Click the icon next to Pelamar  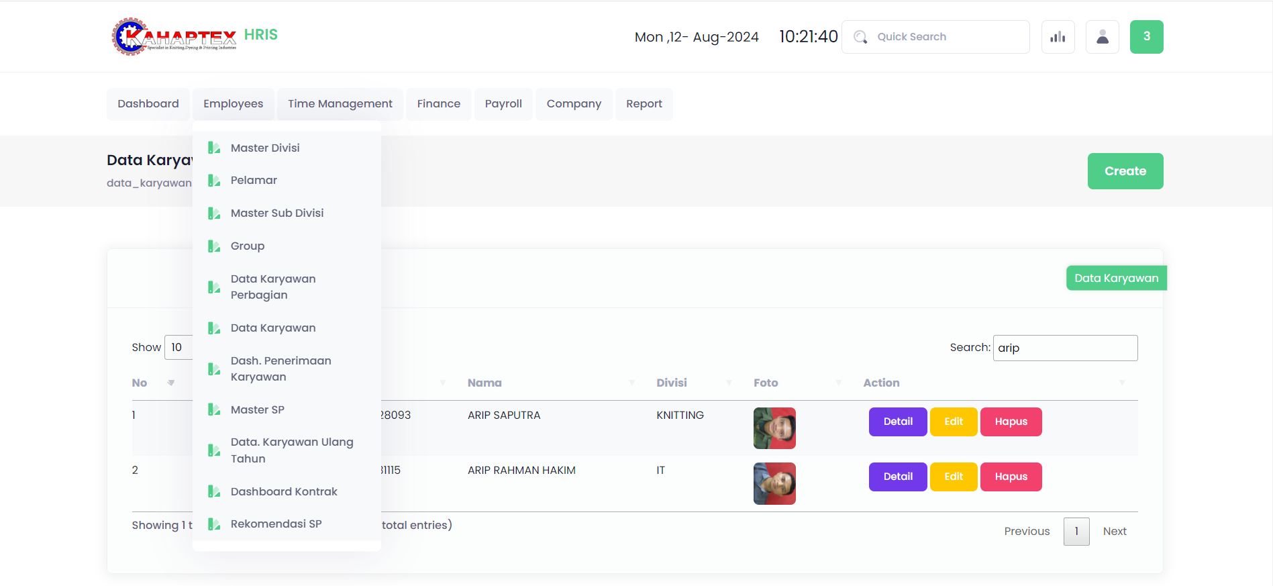pos(214,181)
